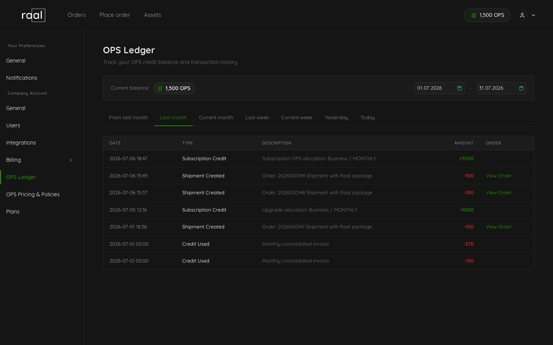The height and width of the screenshot is (345, 553).
Task: Click date 2026-07-06 15:37
Action: pos(128,193)
